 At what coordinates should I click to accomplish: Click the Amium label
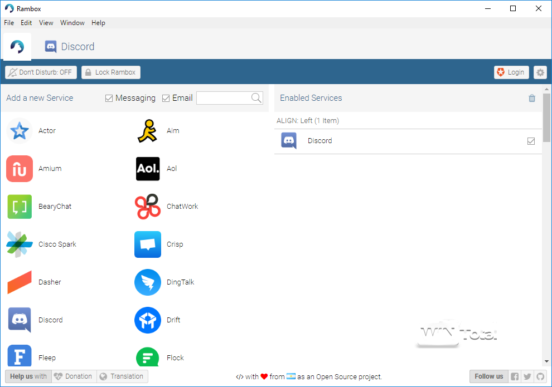(50, 169)
